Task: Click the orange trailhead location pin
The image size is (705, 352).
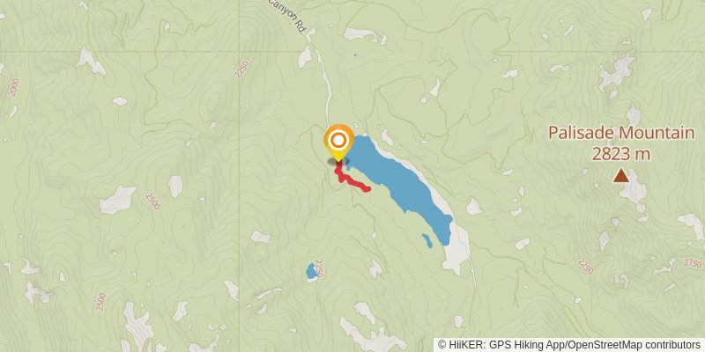Action: tap(338, 143)
